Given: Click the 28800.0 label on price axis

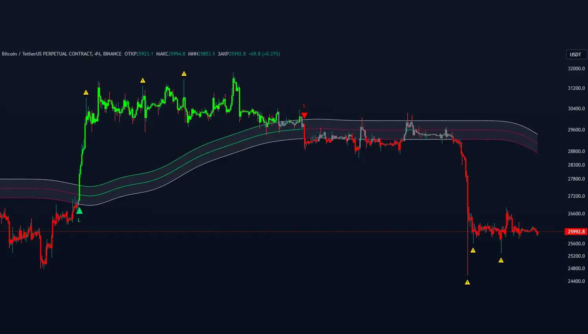Looking at the screenshot, I should tap(576, 151).
